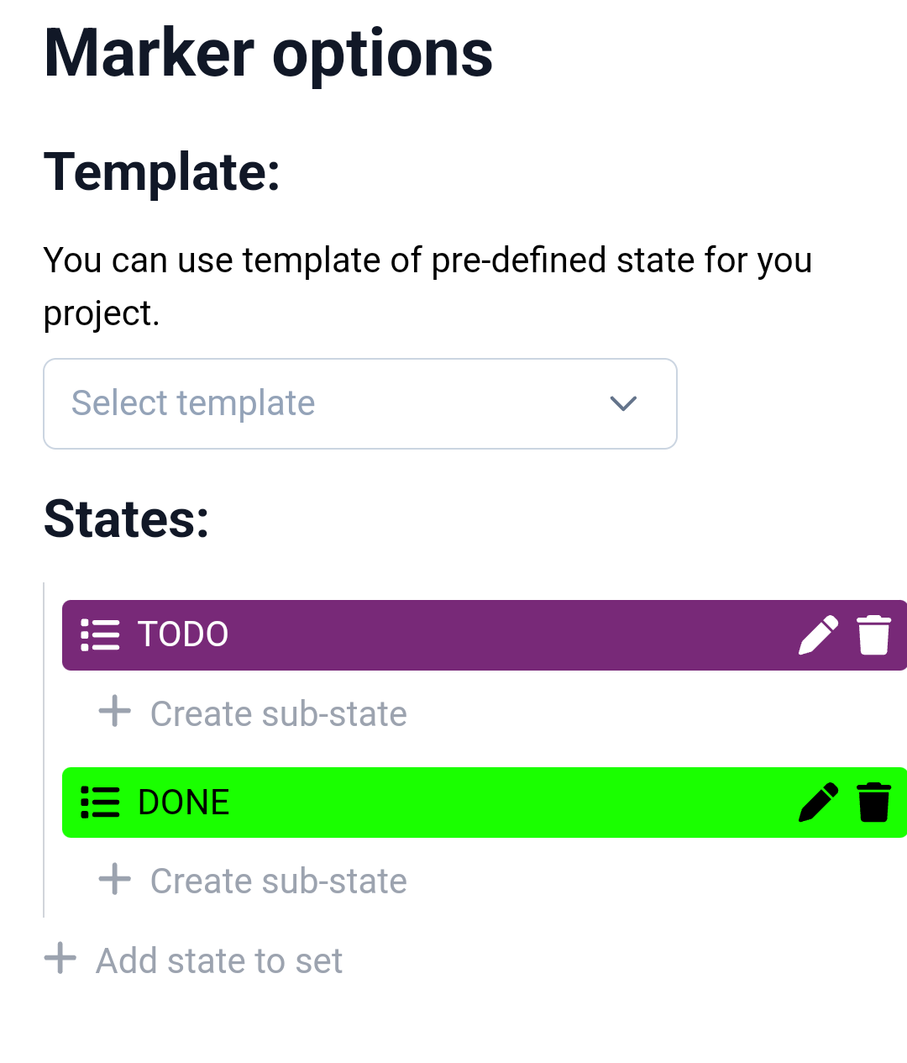Create sub-state under DONE
The image size is (907, 1063).
(253, 881)
